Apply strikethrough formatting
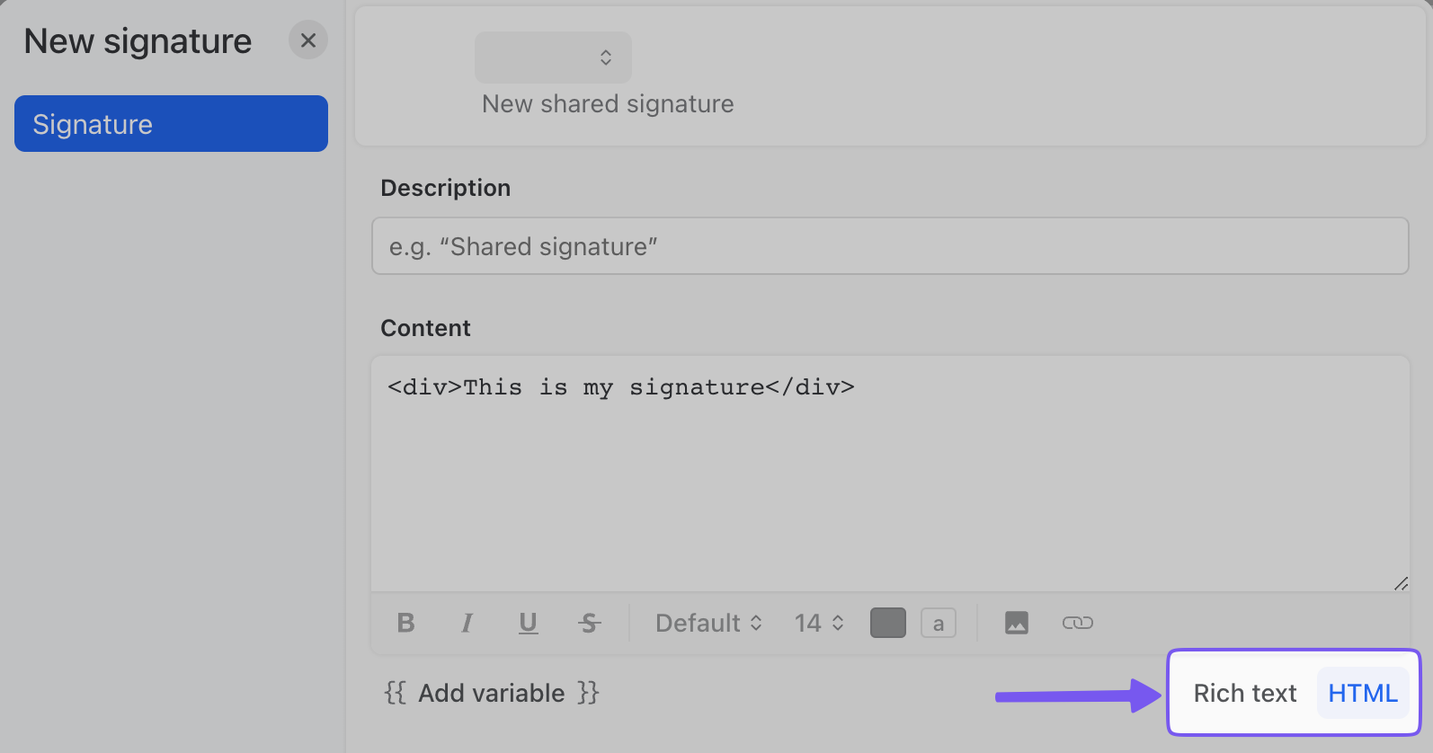The width and height of the screenshot is (1433, 753). tap(589, 623)
